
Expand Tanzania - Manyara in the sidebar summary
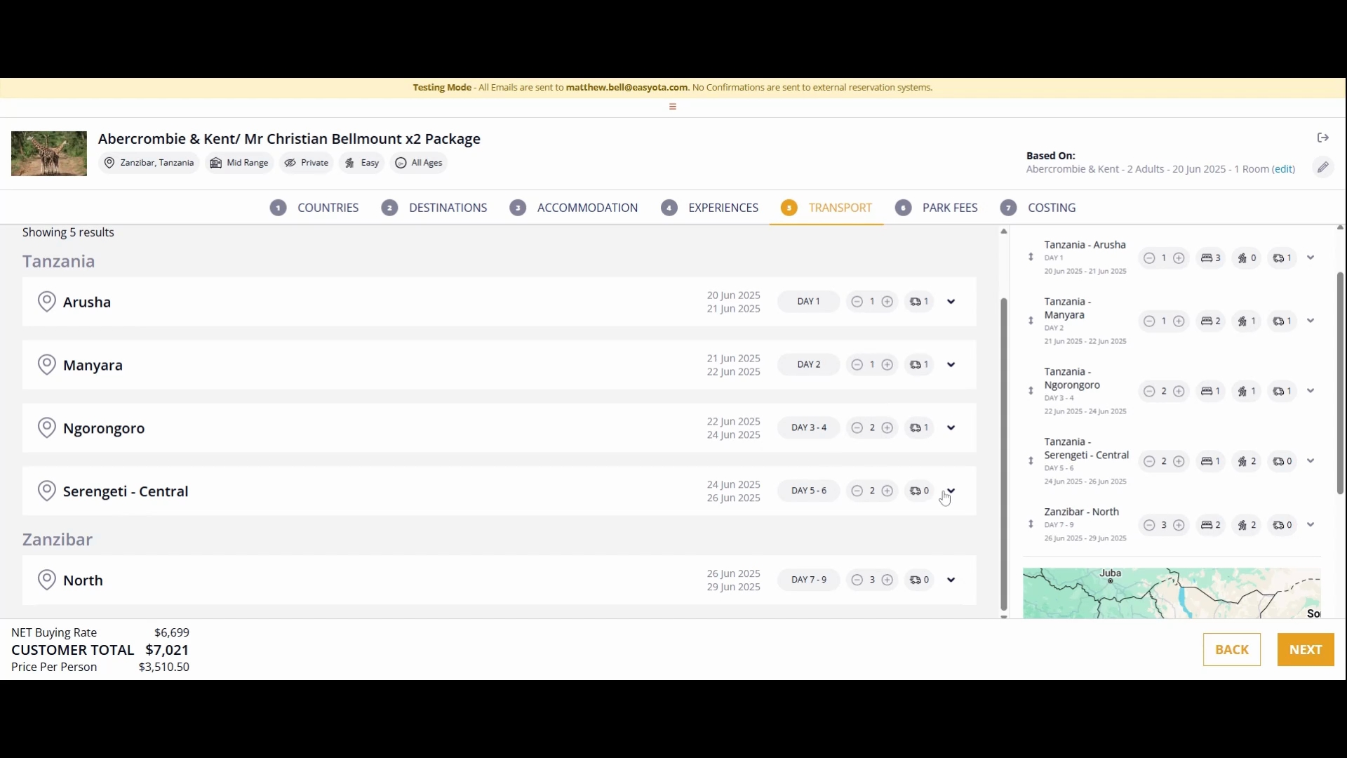pyautogui.click(x=1311, y=321)
